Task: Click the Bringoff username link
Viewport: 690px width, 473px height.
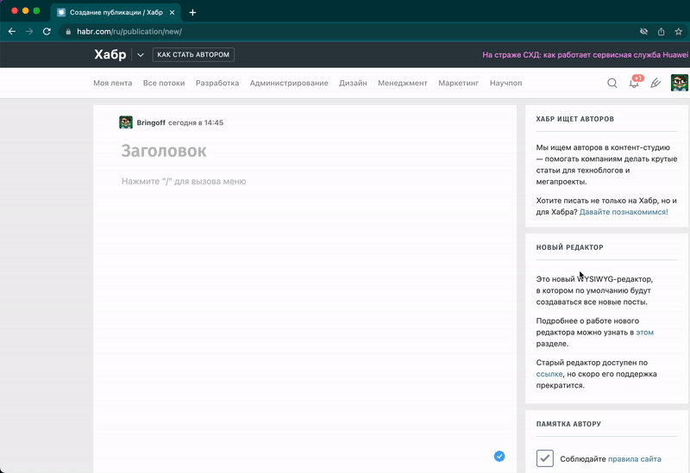Action: point(151,122)
